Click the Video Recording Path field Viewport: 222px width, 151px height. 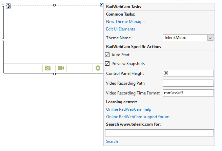point(188,83)
